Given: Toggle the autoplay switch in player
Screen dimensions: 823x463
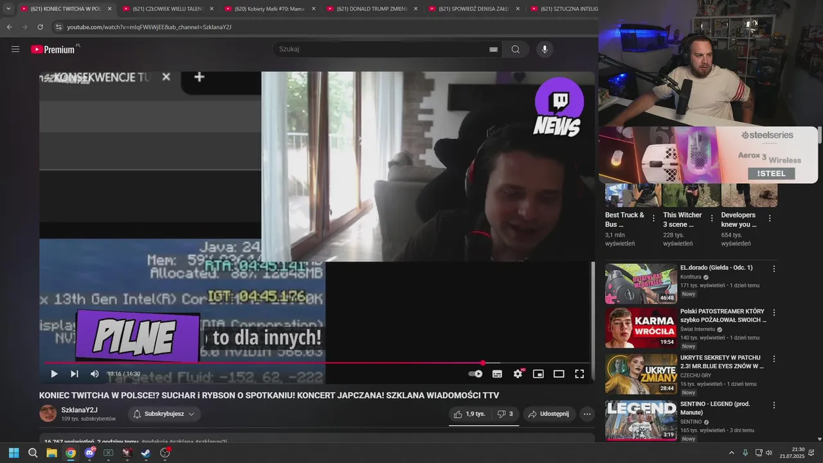Looking at the screenshot, I should pos(475,374).
